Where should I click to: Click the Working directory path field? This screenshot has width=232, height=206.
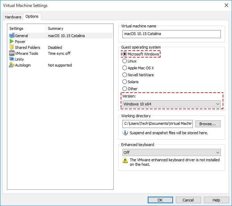[x=157, y=124]
